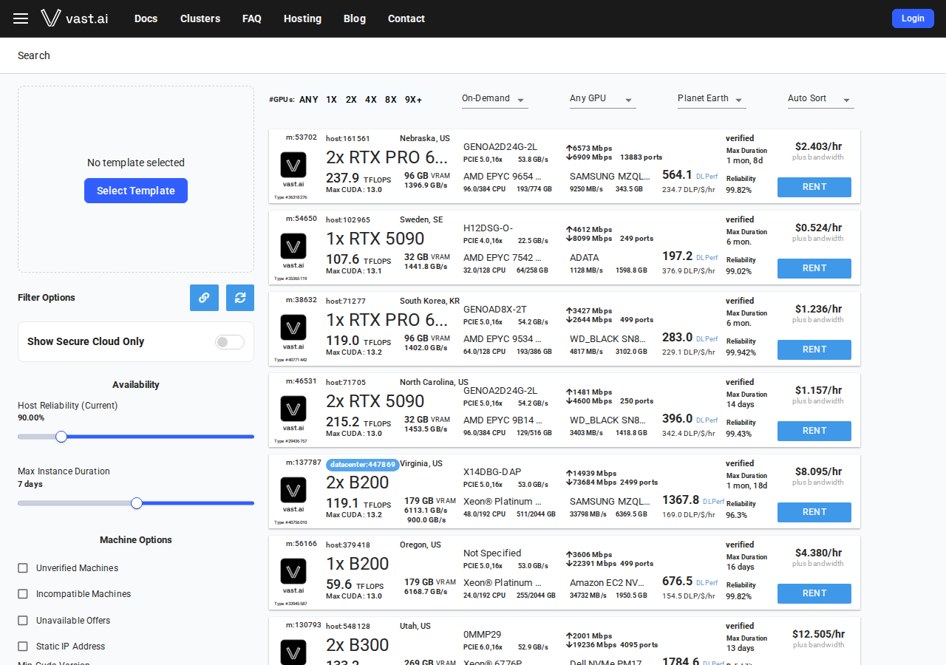Screen dimensions: 946x665
Task: Rent the $2.403/hr 2x RTX PRO offer
Action: click(x=814, y=187)
